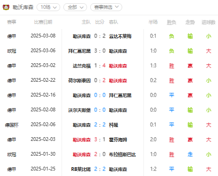The width and height of the screenshot is (218, 176).
Task: Expand the 全部 home/away filter dropdown
Action: tap(75, 7)
